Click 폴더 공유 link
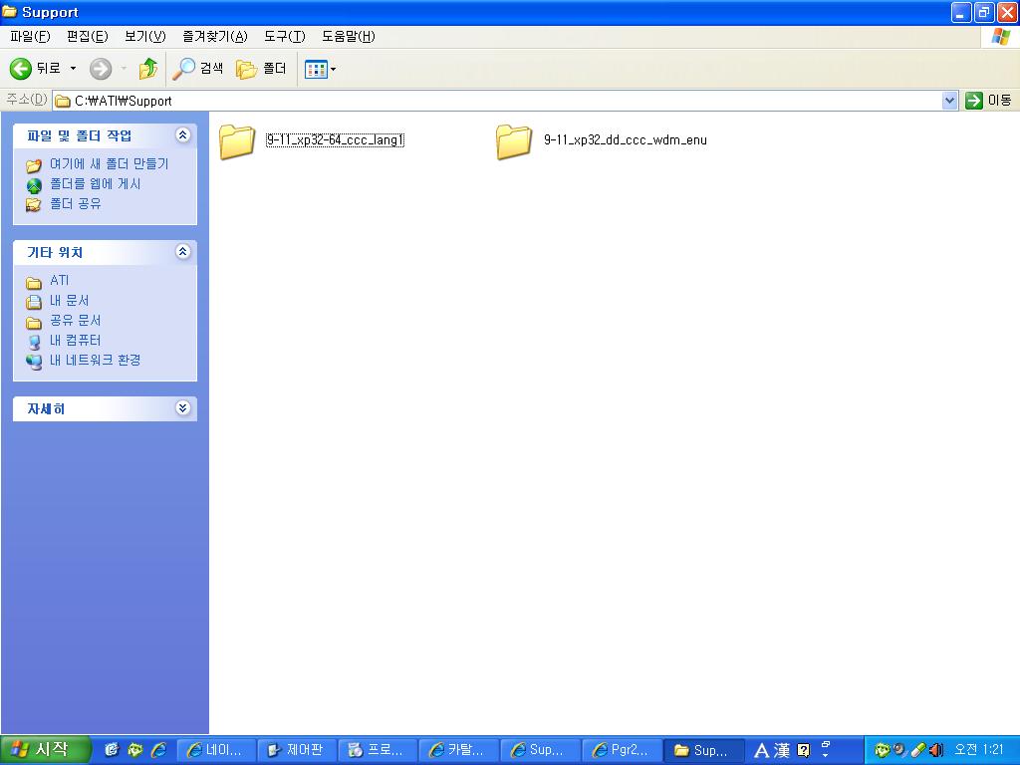 click(76, 203)
